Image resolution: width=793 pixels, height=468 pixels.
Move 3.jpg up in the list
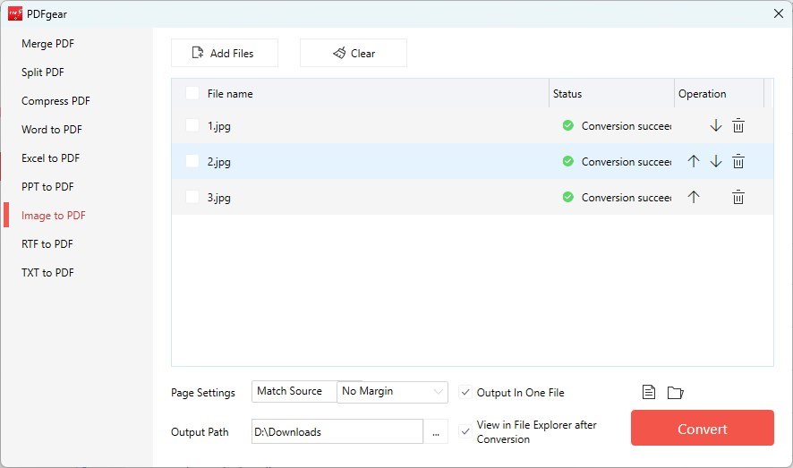(x=694, y=197)
